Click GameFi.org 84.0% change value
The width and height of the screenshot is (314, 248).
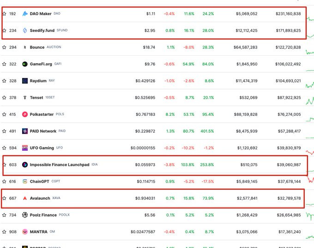[x=208, y=64]
